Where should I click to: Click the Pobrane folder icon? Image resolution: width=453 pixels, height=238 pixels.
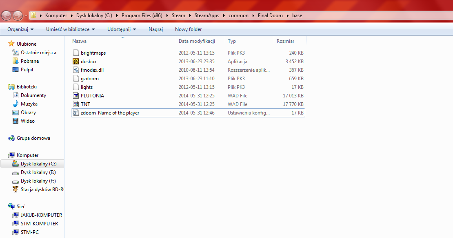tap(16, 61)
